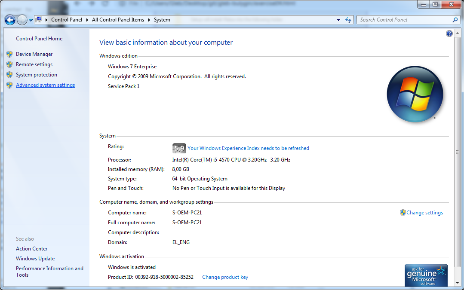This screenshot has width=464, height=290.
Task: Click shield icon beside Advanced system settings
Action: coord(9,85)
